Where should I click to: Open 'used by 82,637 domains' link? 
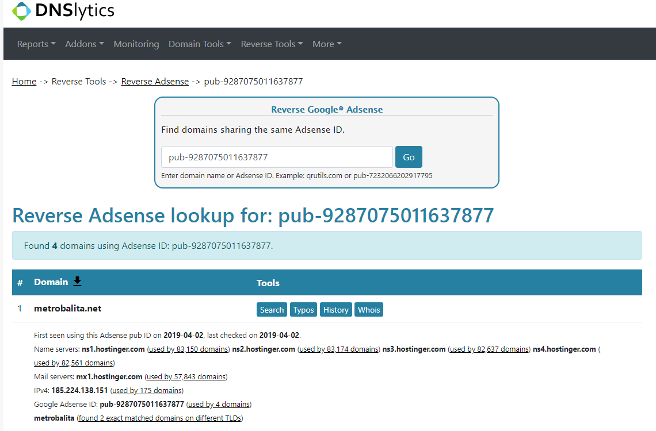point(489,349)
